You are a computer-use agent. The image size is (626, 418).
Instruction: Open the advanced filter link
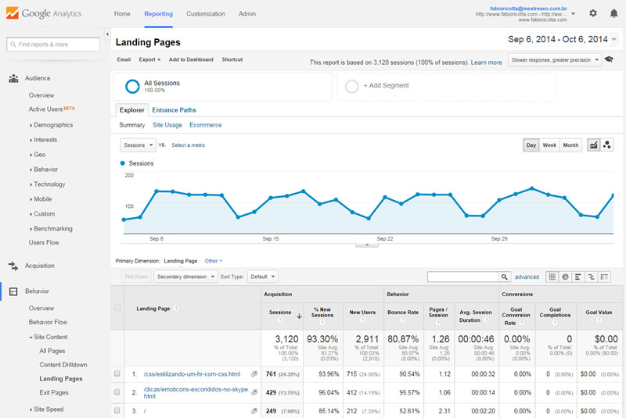click(527, 277)
